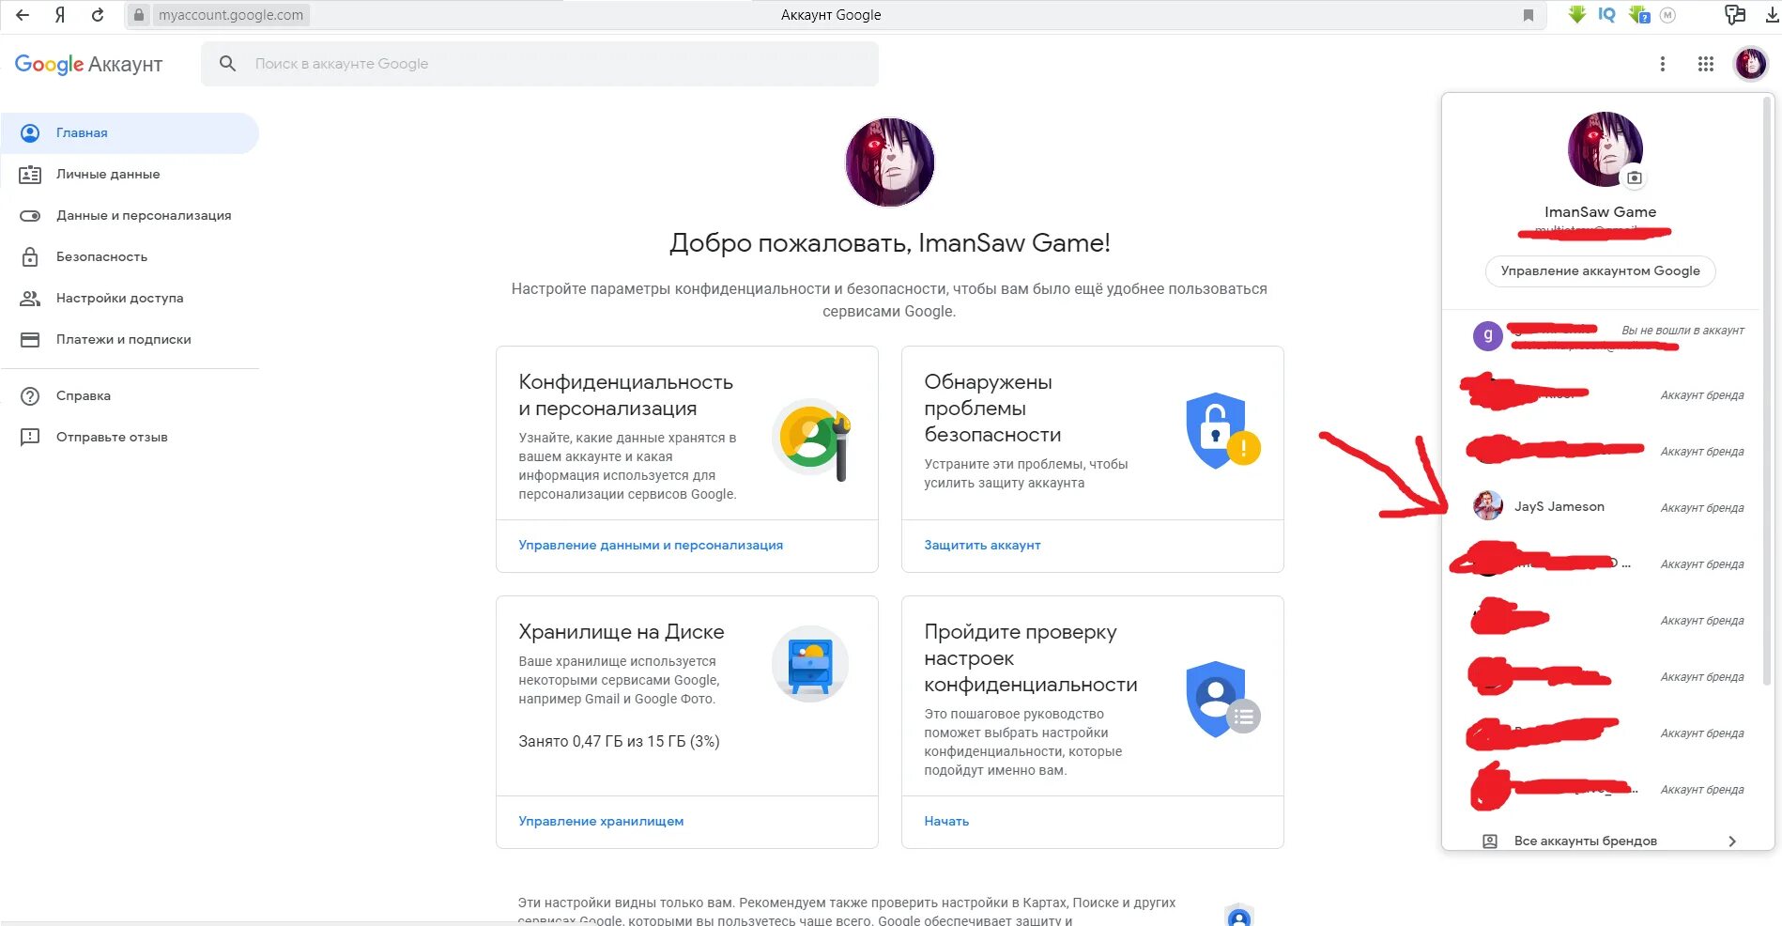Expand all brand accounts via the chevron
This screenshot has height=926, width=1782.
pos(1732,841)
